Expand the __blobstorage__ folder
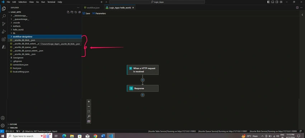The image size is (305, 138). point(44,15)
